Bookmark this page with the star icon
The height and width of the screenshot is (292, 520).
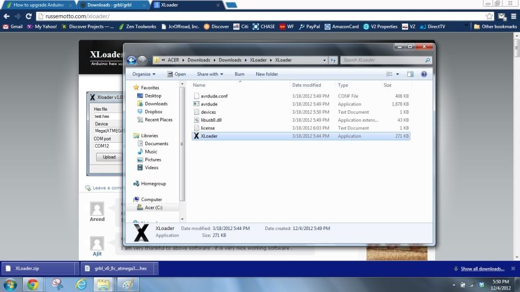point(489,16)
